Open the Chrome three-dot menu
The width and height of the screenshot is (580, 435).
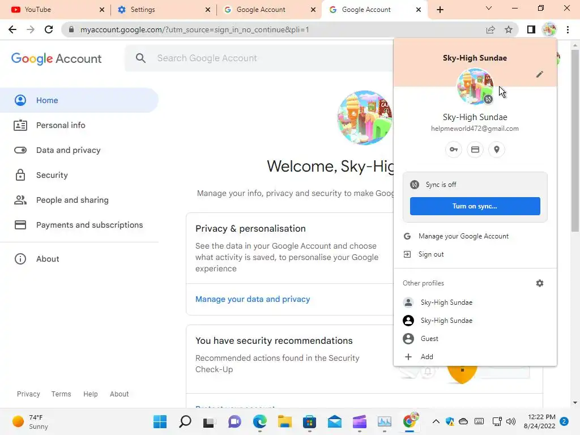click(x=568, y=29)
